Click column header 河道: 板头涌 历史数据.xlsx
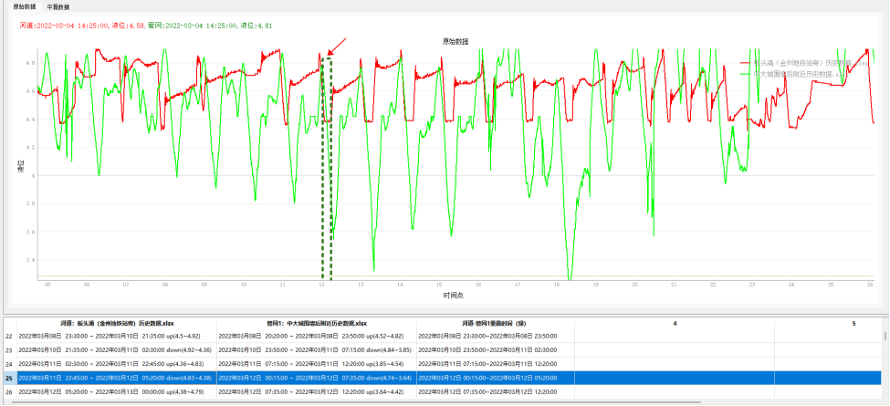The height and width of the screenshot is (406, 890). click(x=117, y=323)
